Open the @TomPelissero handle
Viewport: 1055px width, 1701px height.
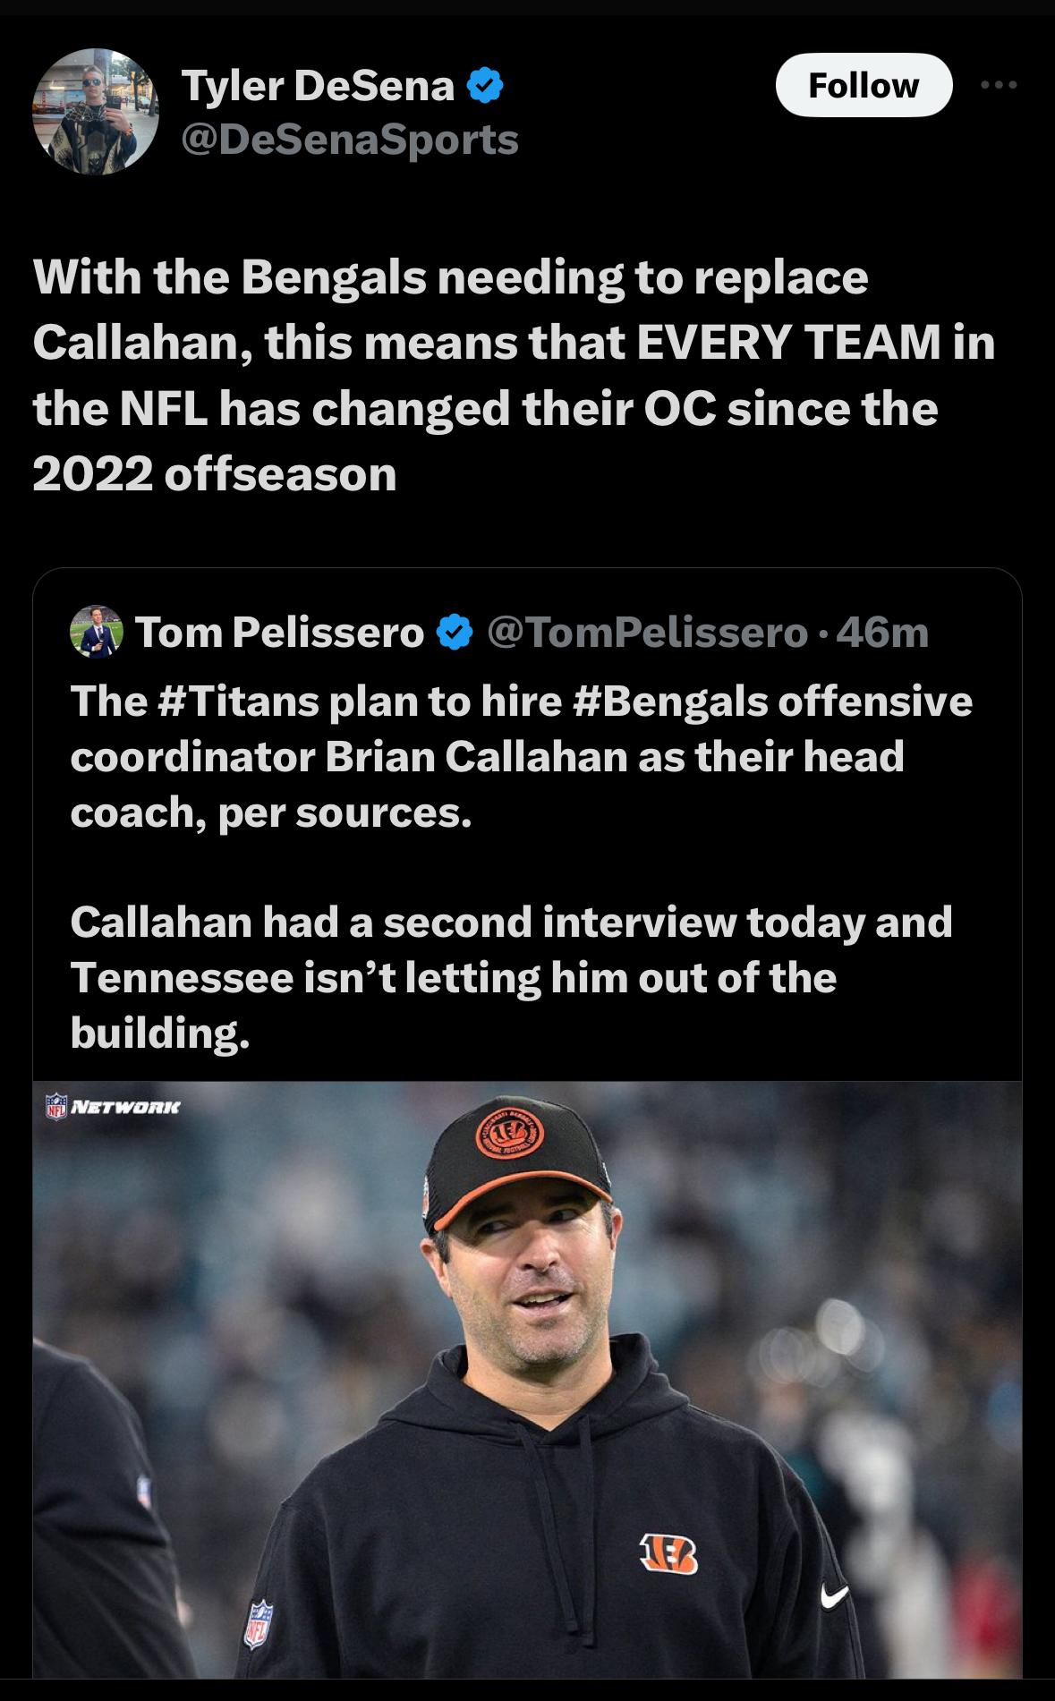[x=648, y=633]
